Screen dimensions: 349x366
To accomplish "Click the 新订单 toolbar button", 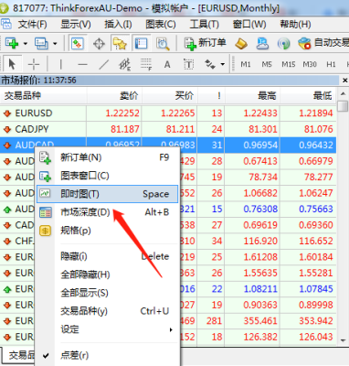I will coord(205,43).
